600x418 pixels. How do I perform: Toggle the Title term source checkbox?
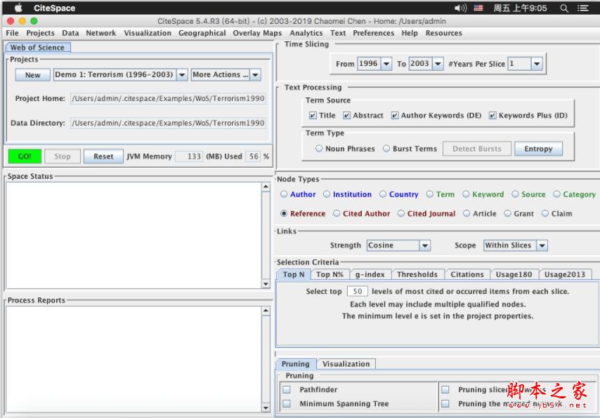313,116
